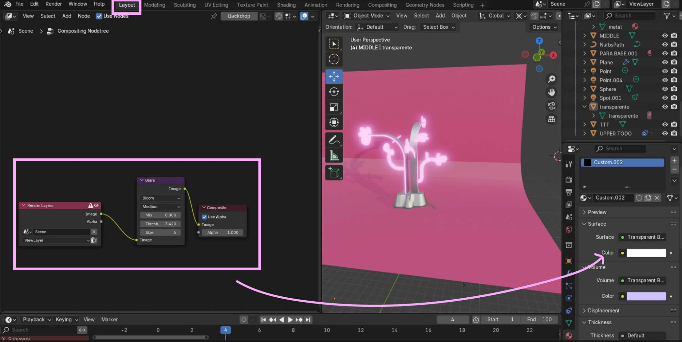This screenshot has width=682, height=342.
Task: Open the Object Mode dropdown
Action: pos(367,16)
